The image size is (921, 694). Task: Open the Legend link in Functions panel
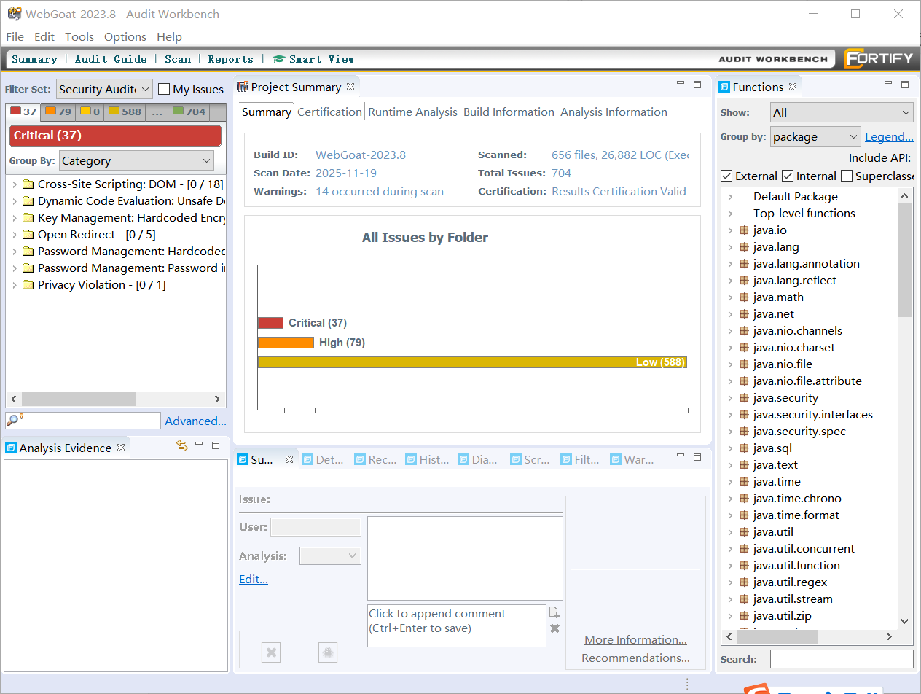[x=888, y=136]
